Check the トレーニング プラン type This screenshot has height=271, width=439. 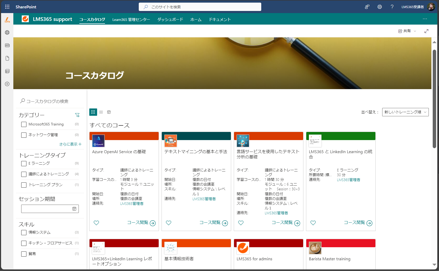pyautogui.click(x=24, y=185)
